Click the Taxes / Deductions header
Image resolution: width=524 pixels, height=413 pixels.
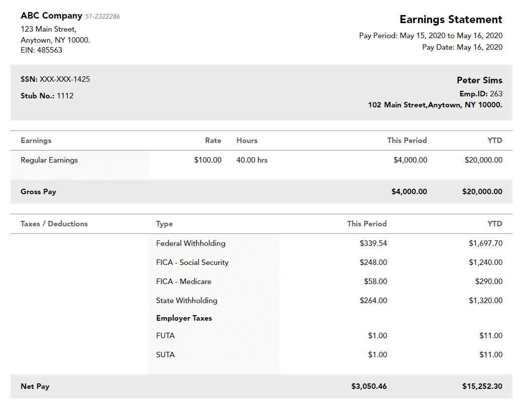click(x=54, y=224)
